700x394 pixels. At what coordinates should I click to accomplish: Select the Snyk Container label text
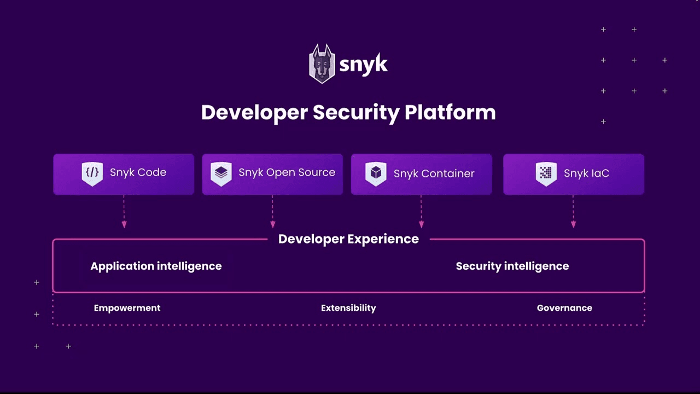pos(434,173)
